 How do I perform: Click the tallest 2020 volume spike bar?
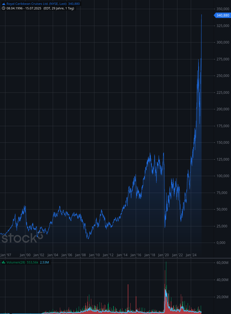click(166, 287)
